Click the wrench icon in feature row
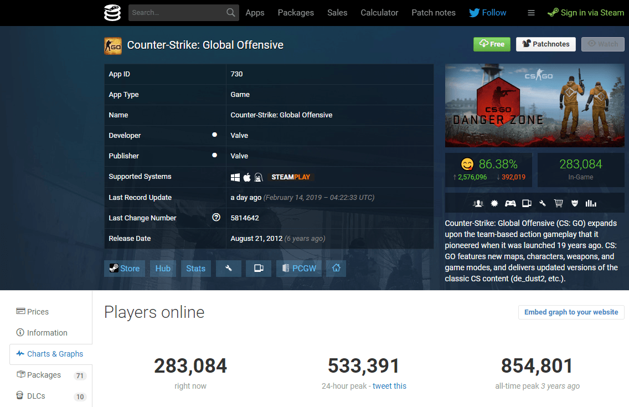629x407 pixels. 543,203
